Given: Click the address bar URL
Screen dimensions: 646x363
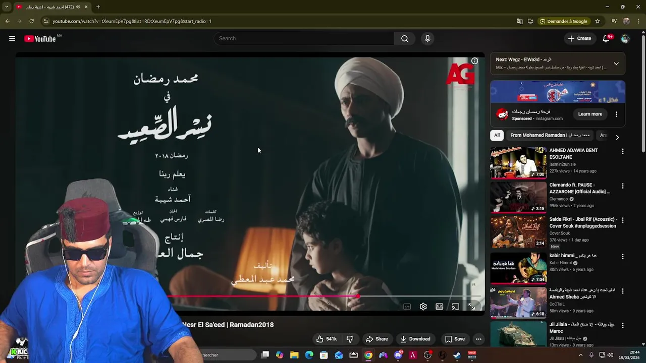Looking at the screenshot, I should point(132,21).
